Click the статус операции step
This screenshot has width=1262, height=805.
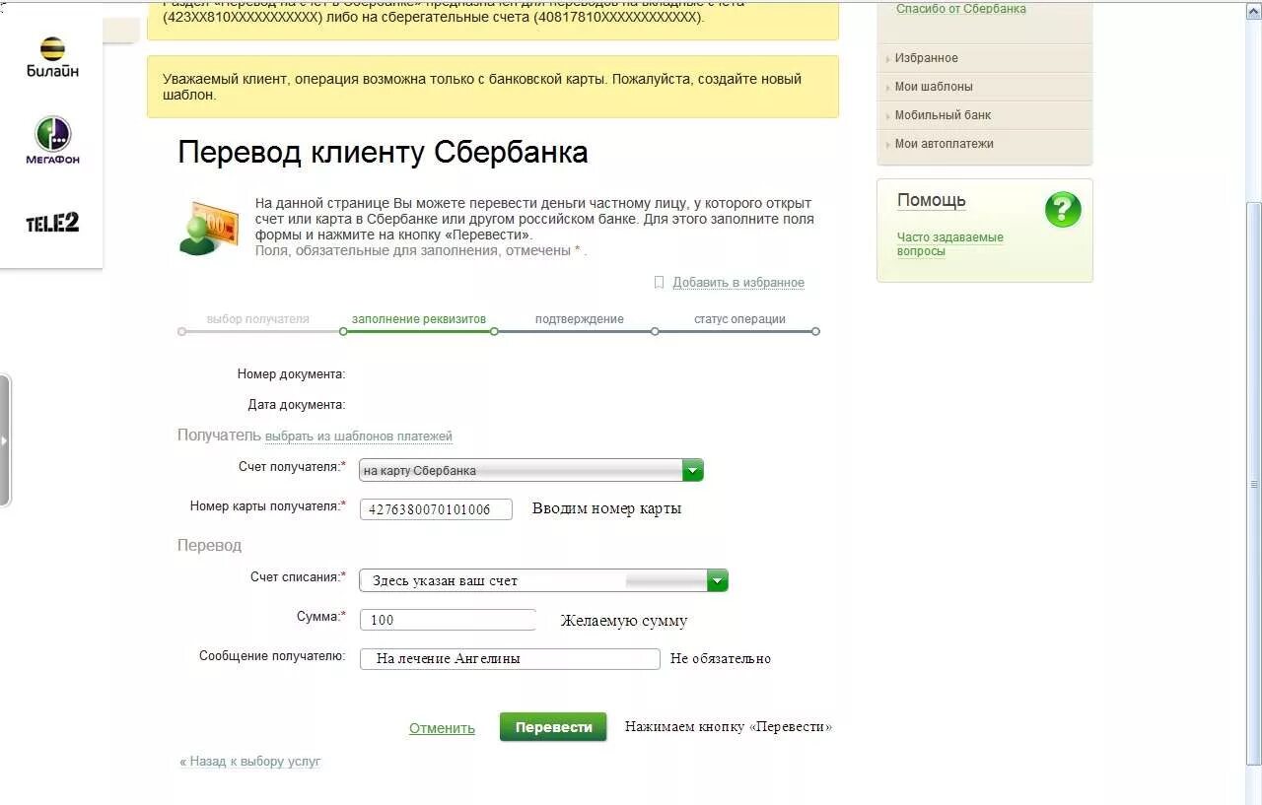tap(739, 319)
